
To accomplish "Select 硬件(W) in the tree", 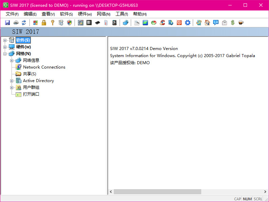I will tap(23, 47).
